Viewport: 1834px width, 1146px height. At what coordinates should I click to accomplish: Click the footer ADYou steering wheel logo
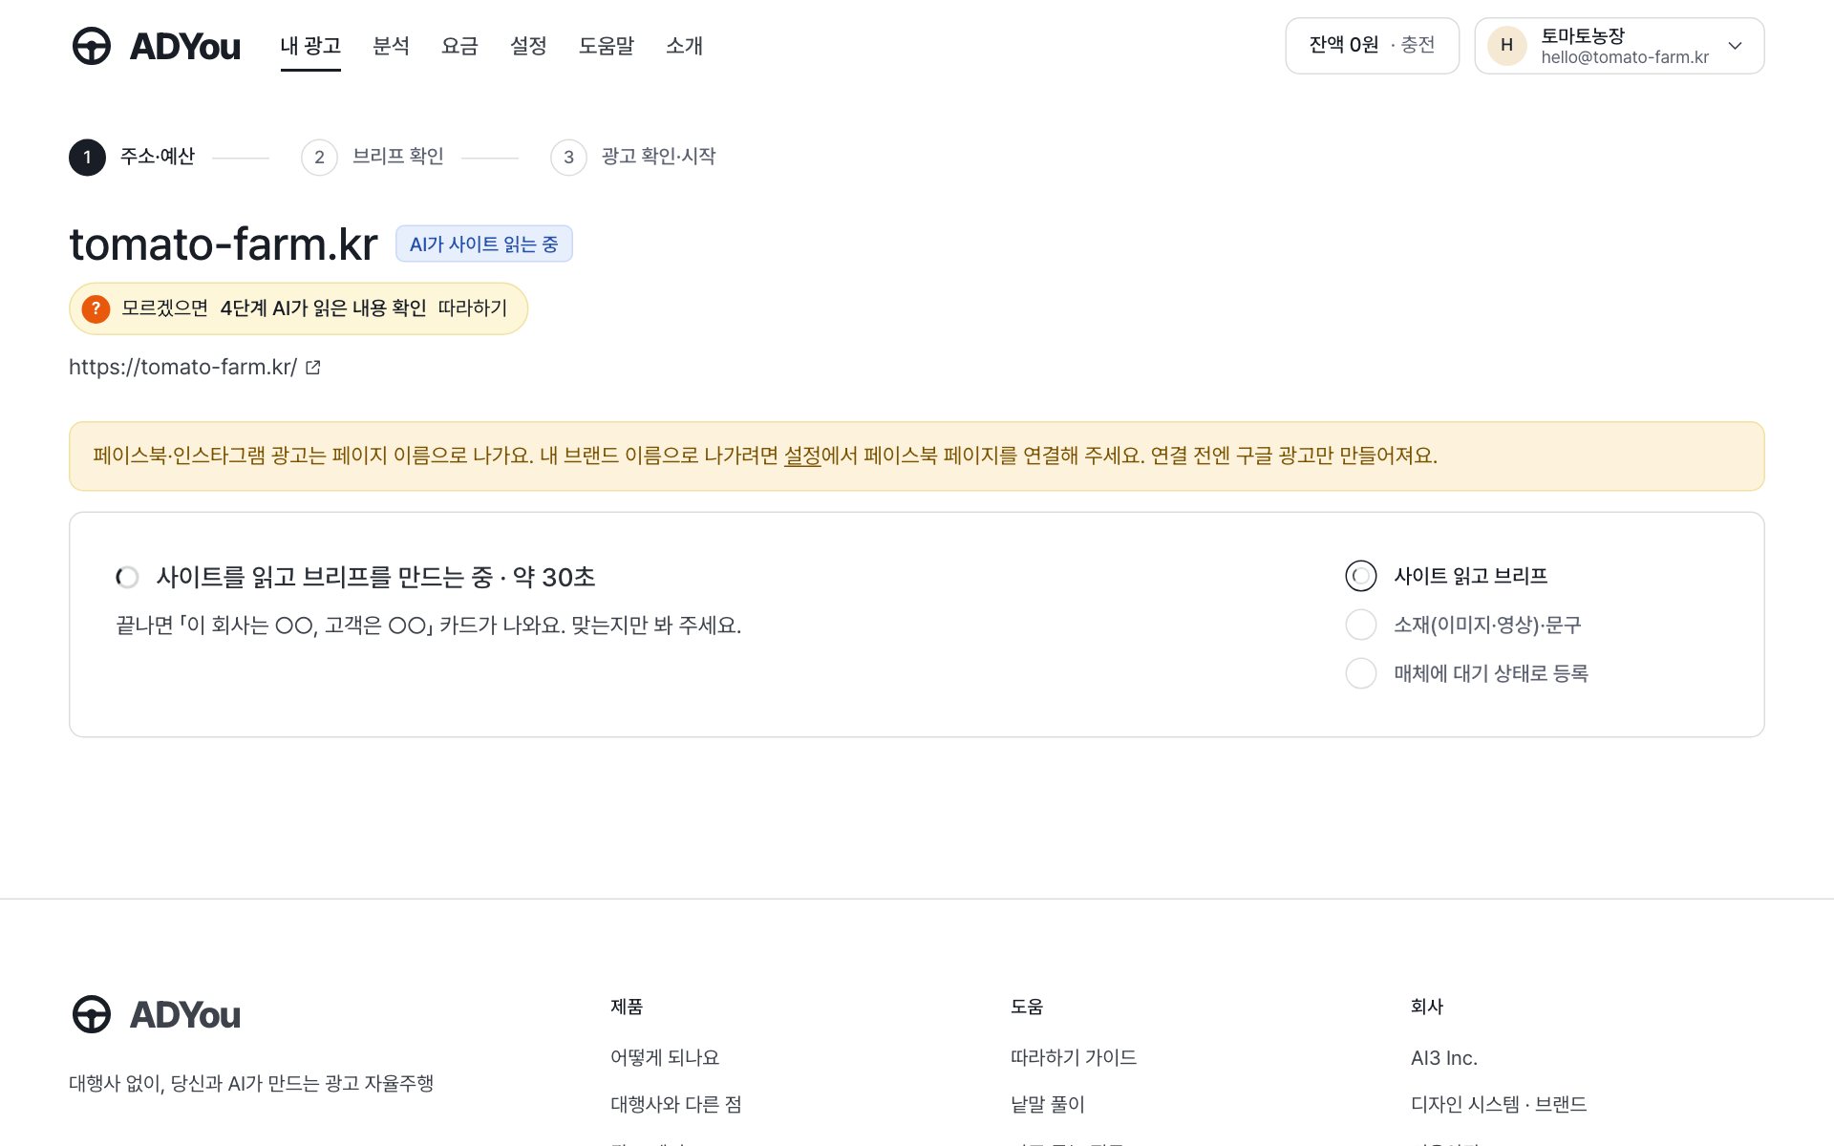click(x=92, y=1014)
